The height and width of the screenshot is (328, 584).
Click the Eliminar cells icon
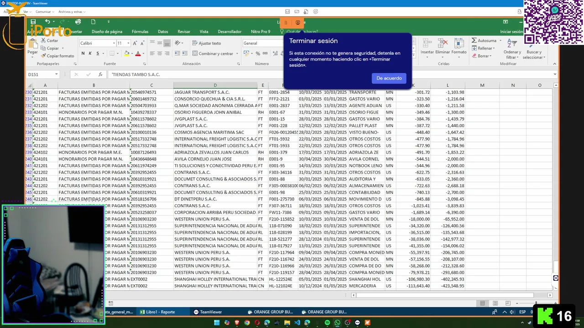tap(443, 43)
